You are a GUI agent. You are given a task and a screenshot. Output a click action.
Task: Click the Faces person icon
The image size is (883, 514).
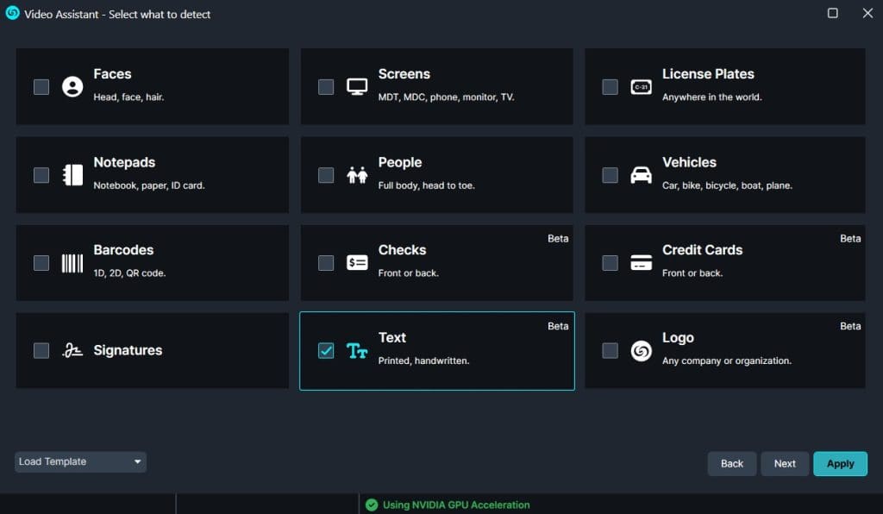point(72,86)
